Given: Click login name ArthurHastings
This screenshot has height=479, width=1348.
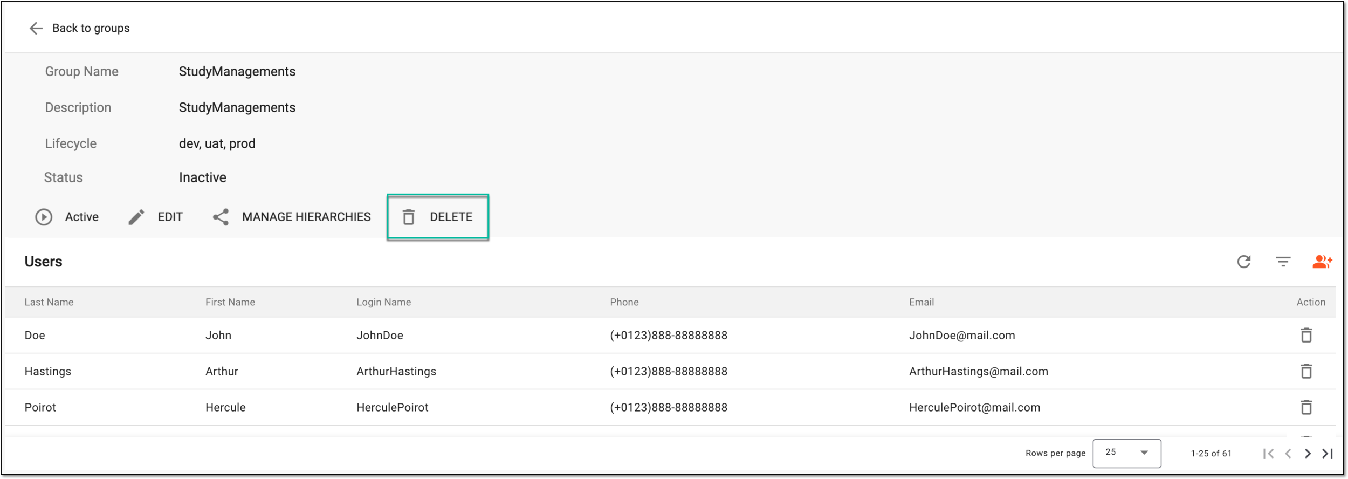Looking at the screenshot, I should (396, 371).
